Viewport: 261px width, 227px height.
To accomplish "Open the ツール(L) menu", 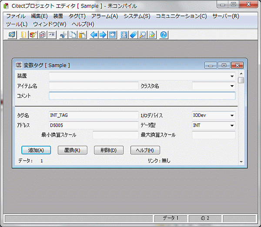I will pyautogui.click(x=17, y=24).
